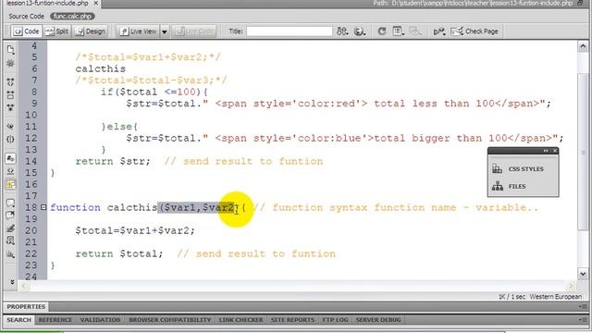Switch to SITE REPORTS tab
The image size is (592, 333).
point(292,320)
